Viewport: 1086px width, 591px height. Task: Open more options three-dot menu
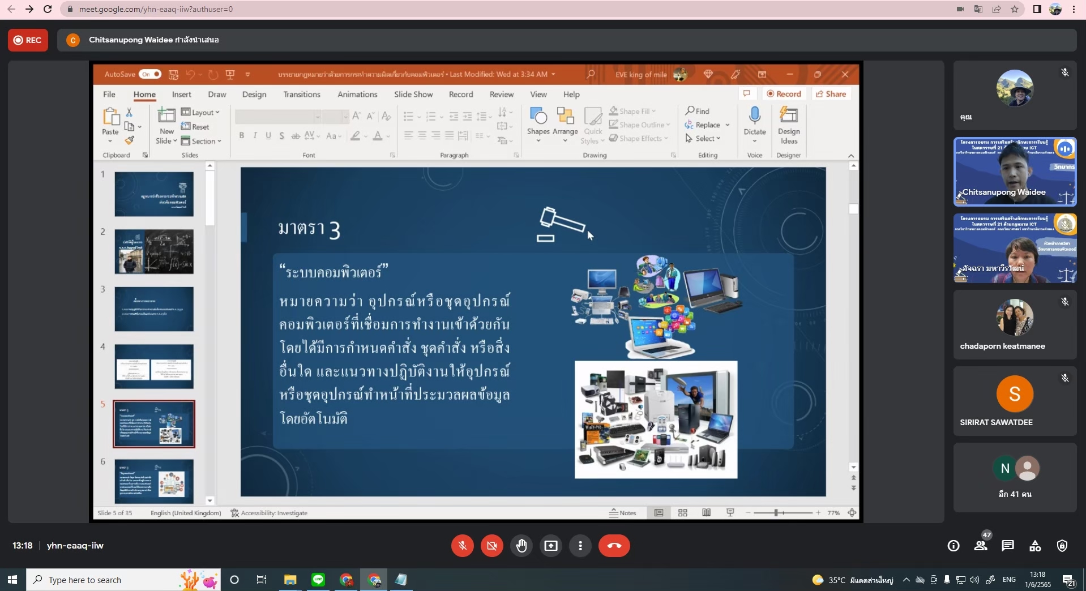coord(580,546)
